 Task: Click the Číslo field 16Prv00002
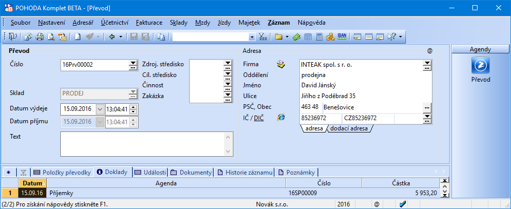click(95, 65)
